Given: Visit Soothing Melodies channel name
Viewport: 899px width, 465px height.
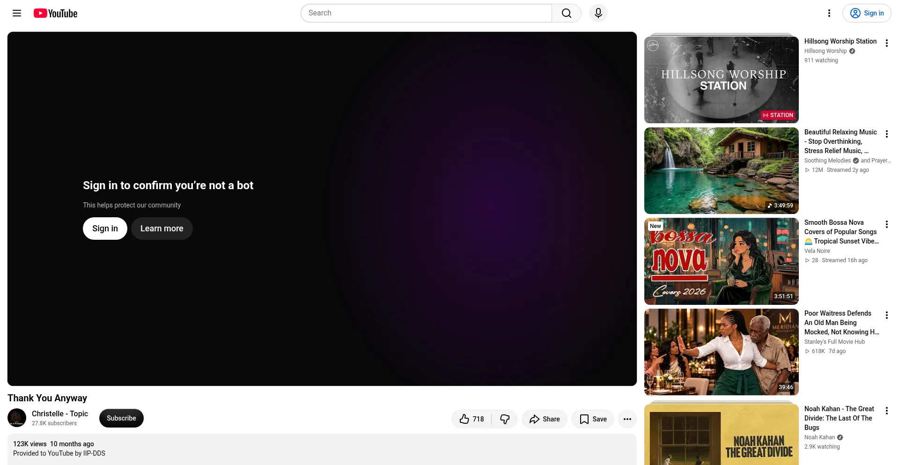Looking at the screenshot, I should [827, 161].
